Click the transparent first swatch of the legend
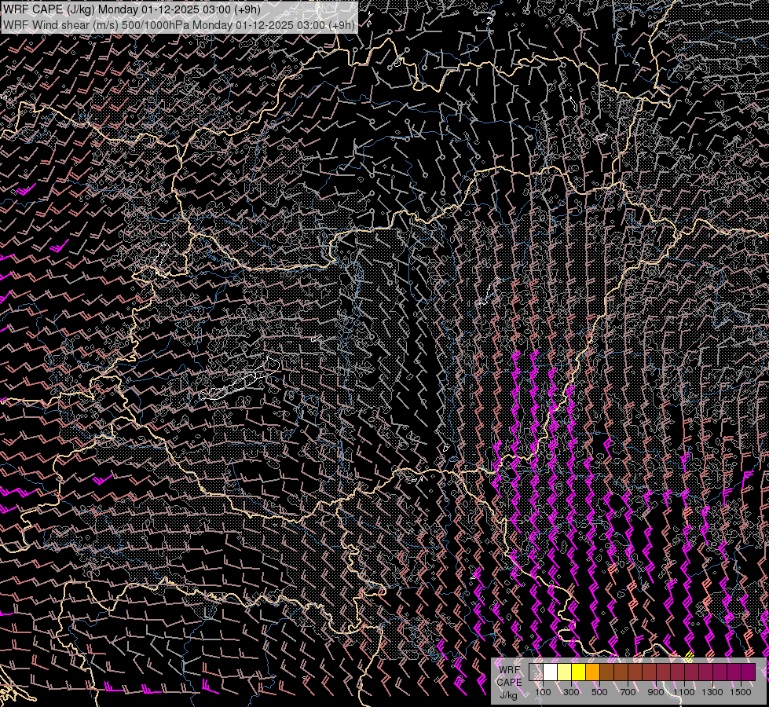Image resolution: width=769 pixels, height=707 pixels. pos(536,672)
